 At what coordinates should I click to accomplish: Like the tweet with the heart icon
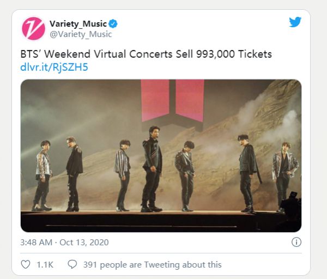(26, 264)
